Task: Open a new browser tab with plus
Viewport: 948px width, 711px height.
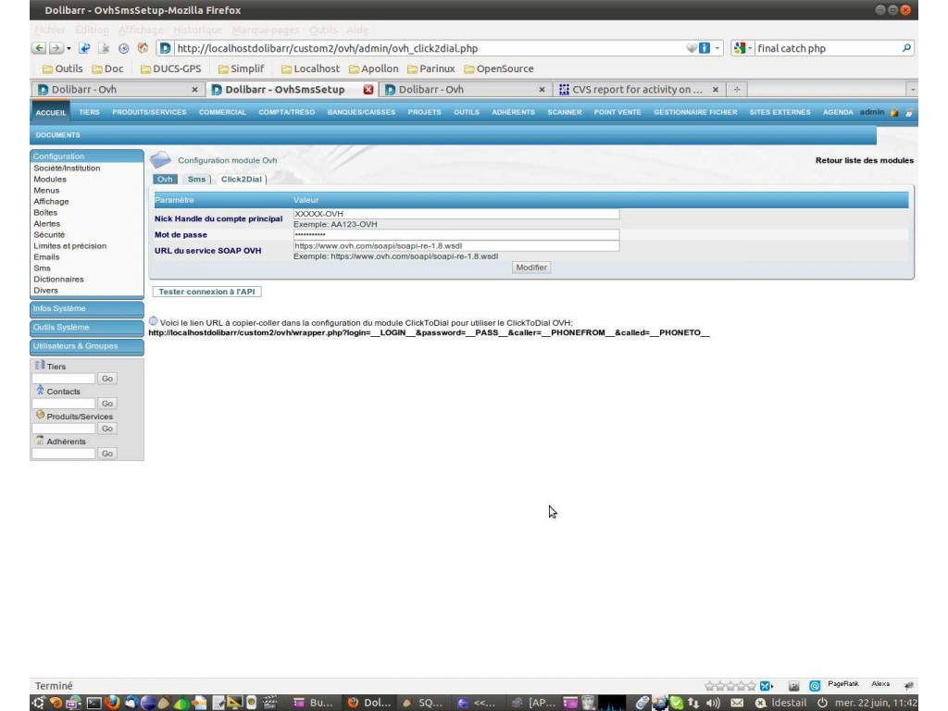Action: 736,90
